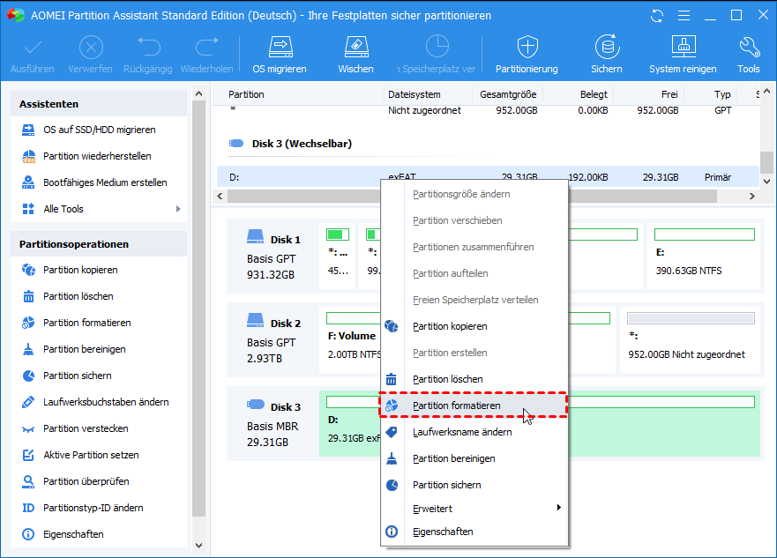
Task: Click the Gesamtgröße column header
Action: click(x=507, y=94)
